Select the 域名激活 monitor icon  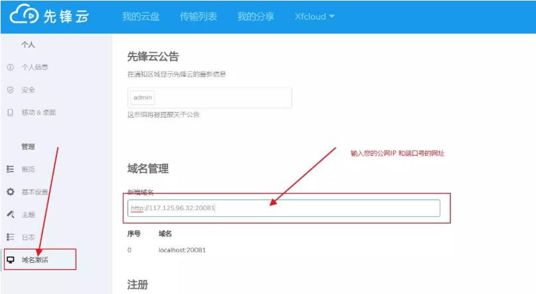point(10,259)
